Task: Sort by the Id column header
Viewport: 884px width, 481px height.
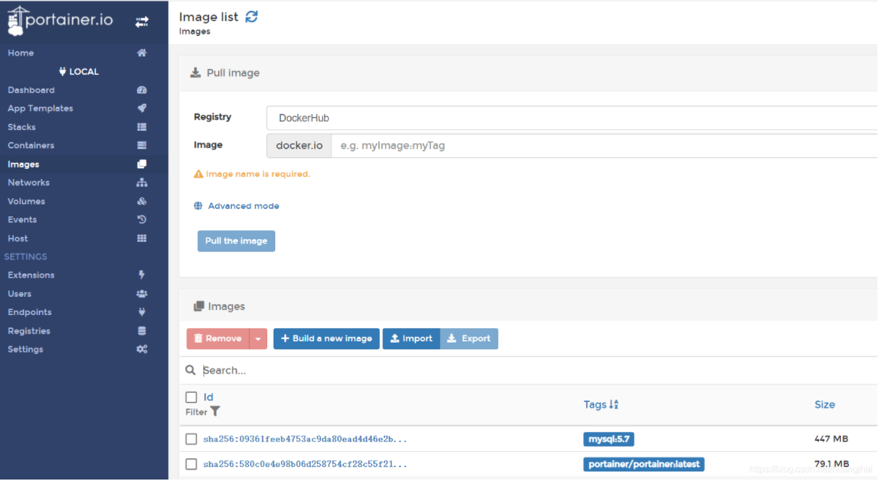Action: [209, 398]
